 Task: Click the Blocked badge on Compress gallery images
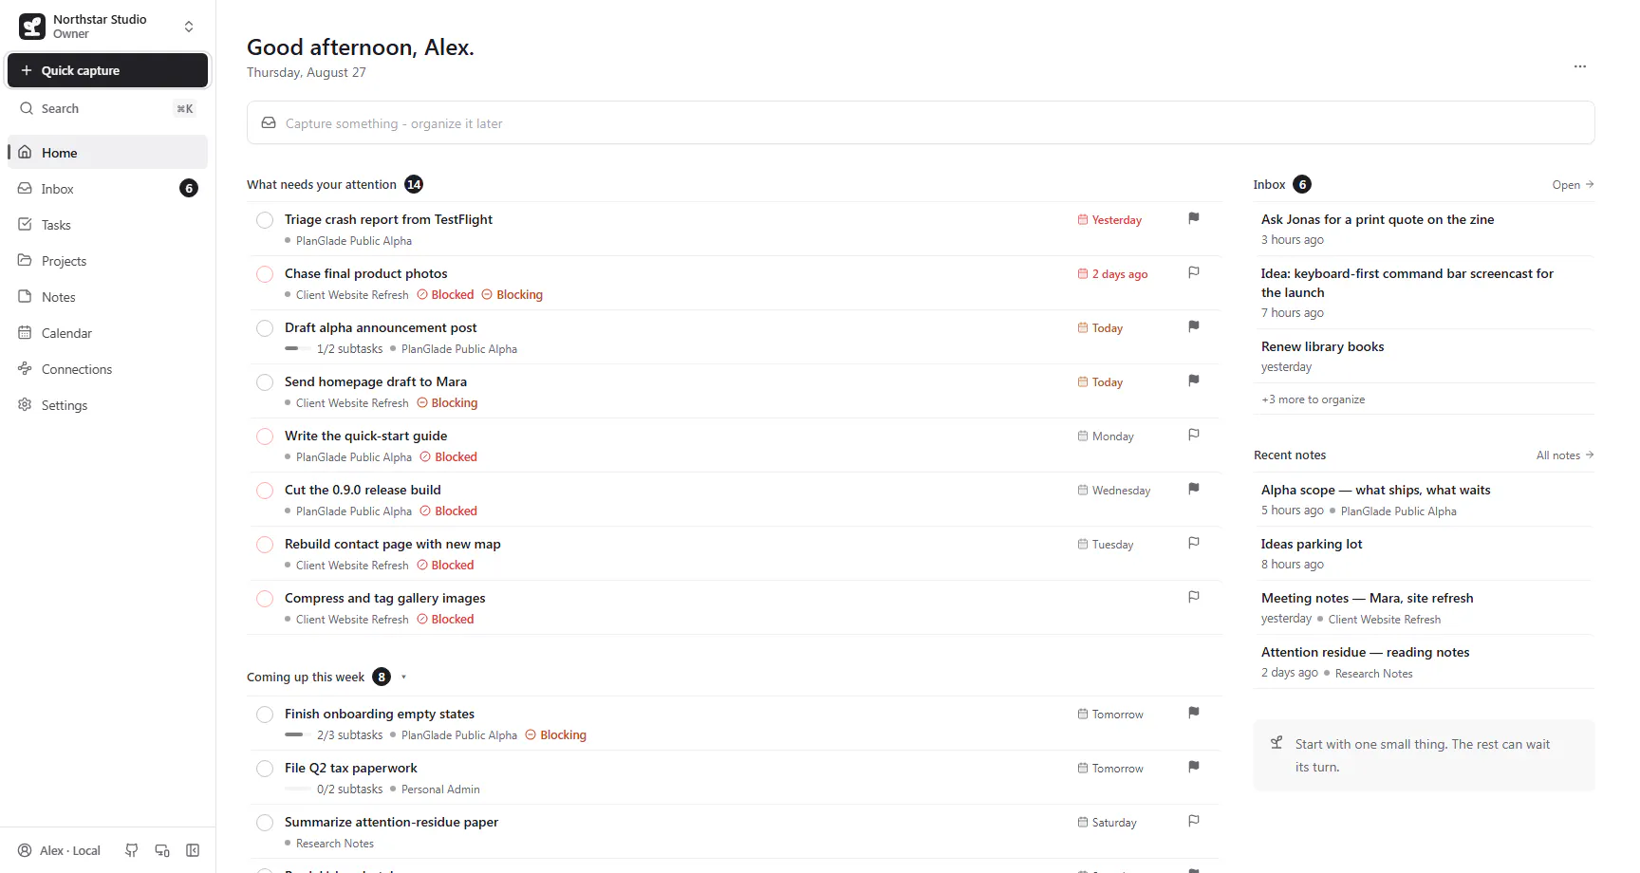(445, 620)
